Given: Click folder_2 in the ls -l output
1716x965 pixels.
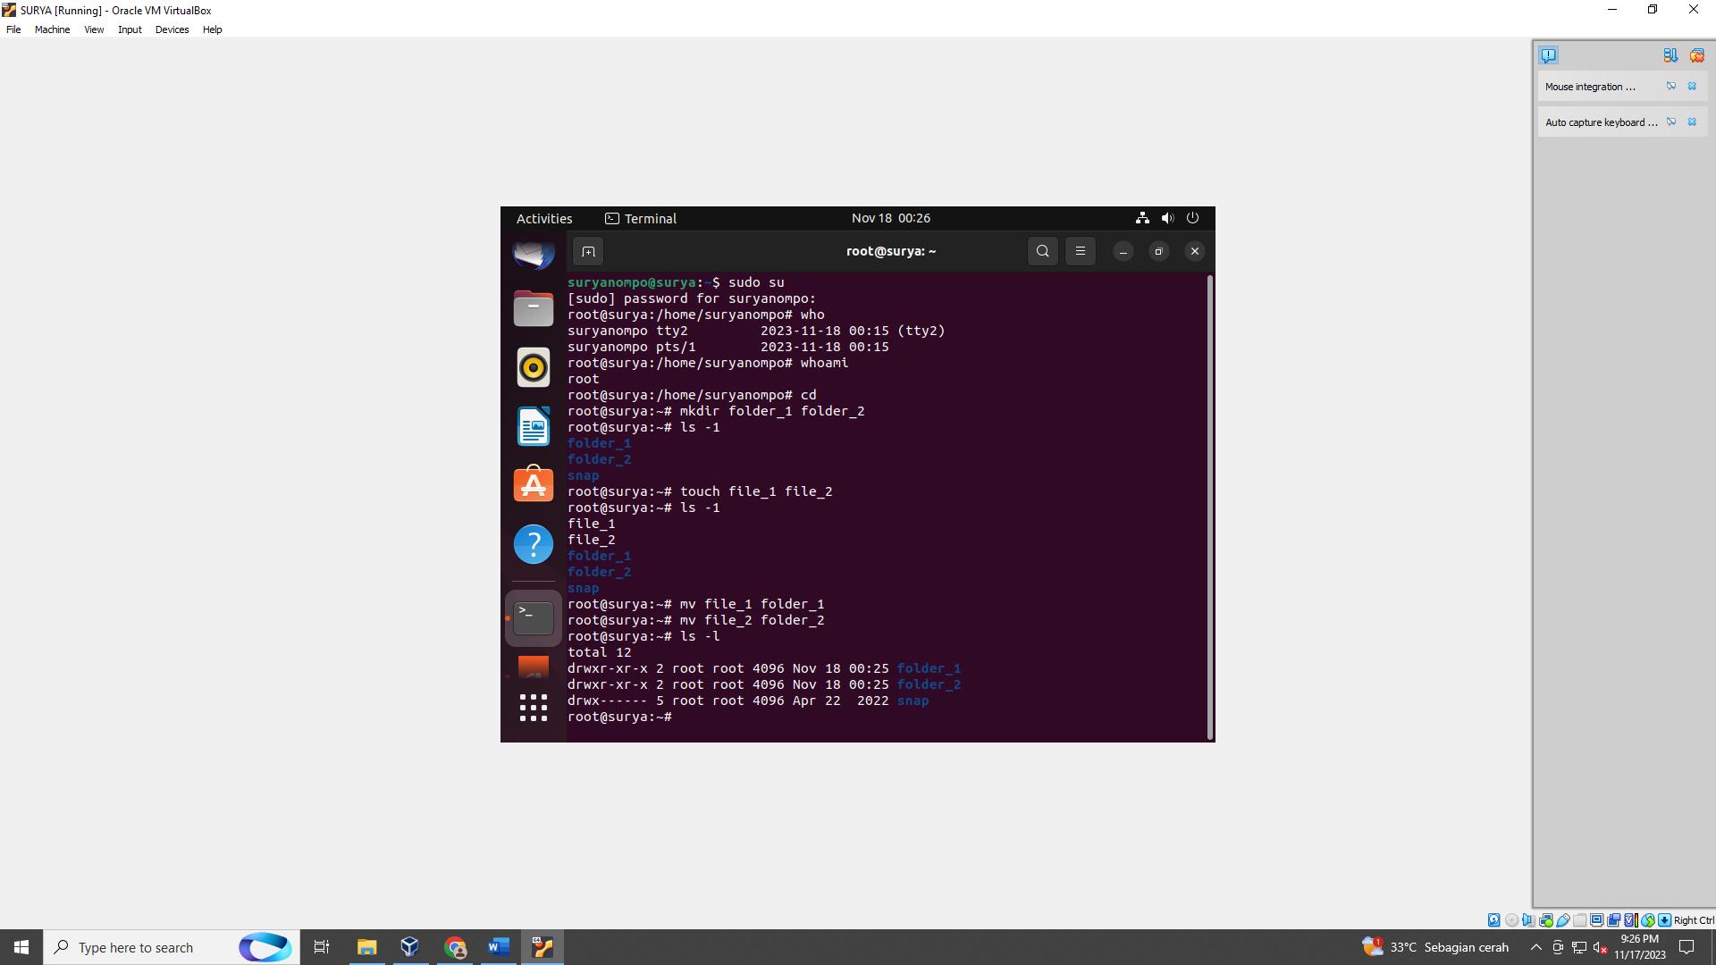Looking at the screenshot, I should (929, 684).
